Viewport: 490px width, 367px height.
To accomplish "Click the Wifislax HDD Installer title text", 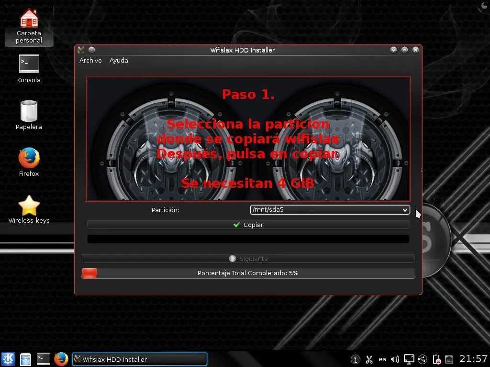I will pyautogui.click(x=242, y=50).
